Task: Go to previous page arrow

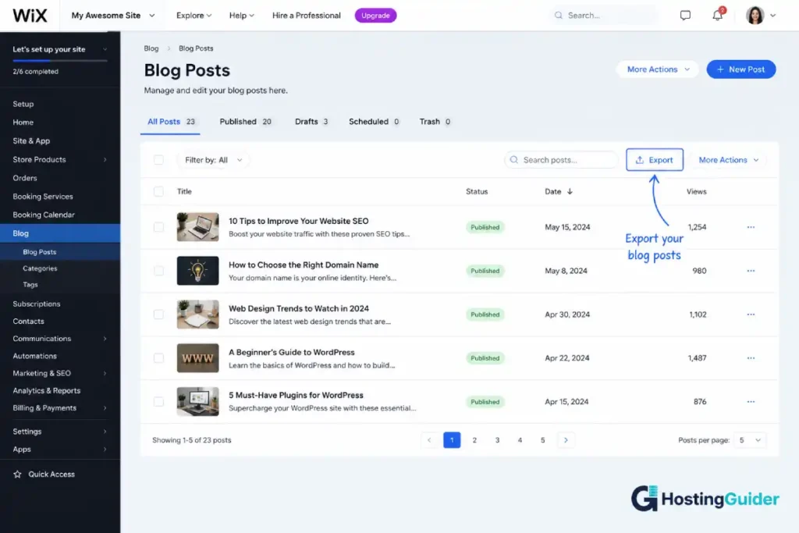Action: (429, 440)
